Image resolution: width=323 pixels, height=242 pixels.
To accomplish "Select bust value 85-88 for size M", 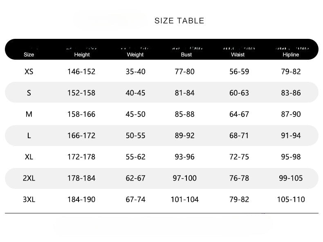I will pyautogui.click(x=184, y=114).
